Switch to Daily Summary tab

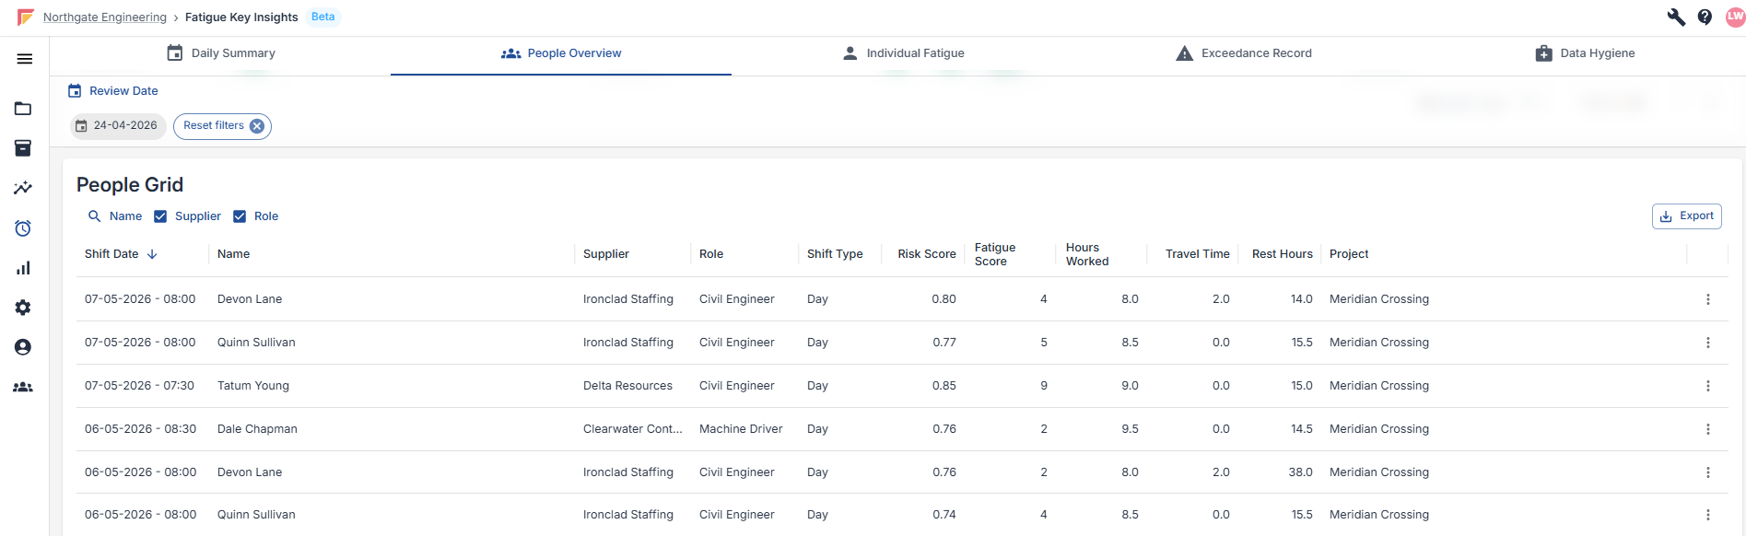pyautogui.click(x=220, y=53)
